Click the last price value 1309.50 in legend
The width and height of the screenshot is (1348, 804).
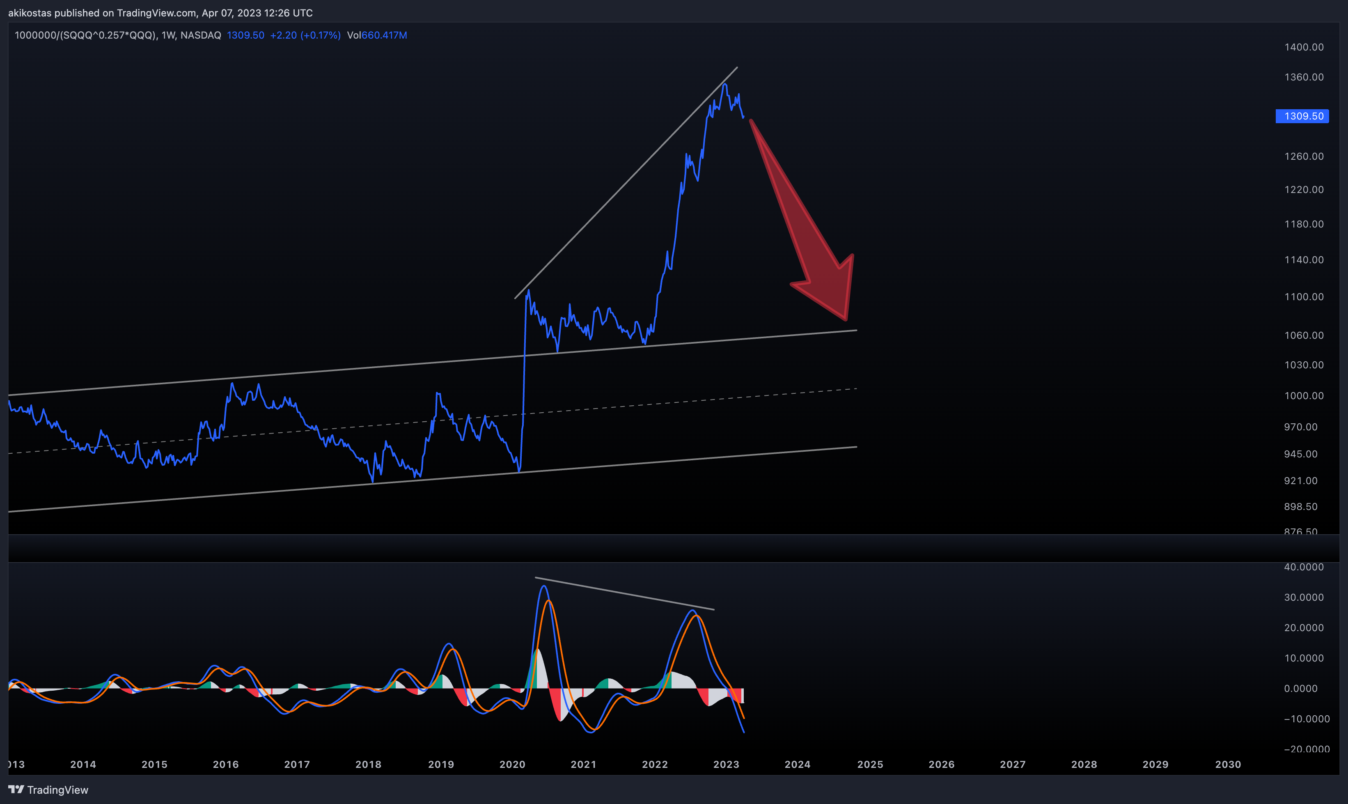point(245,35)
